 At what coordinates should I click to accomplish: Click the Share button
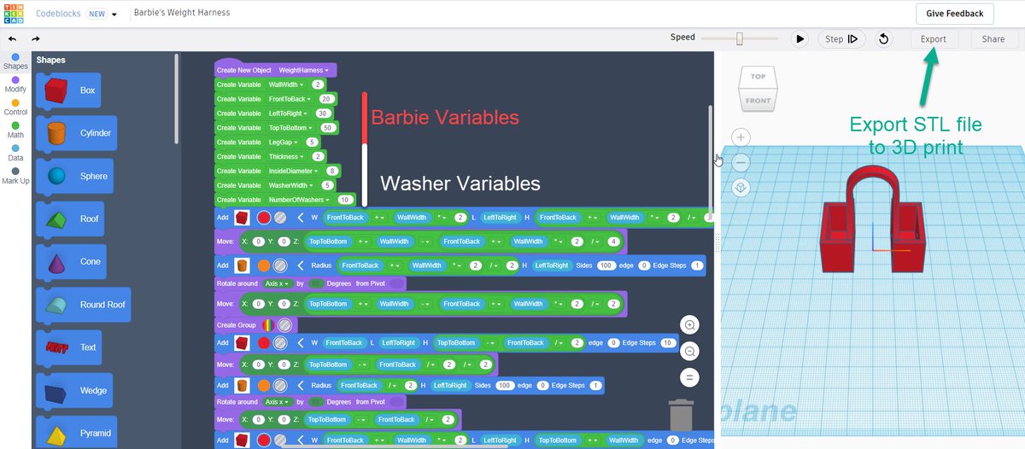993,39
